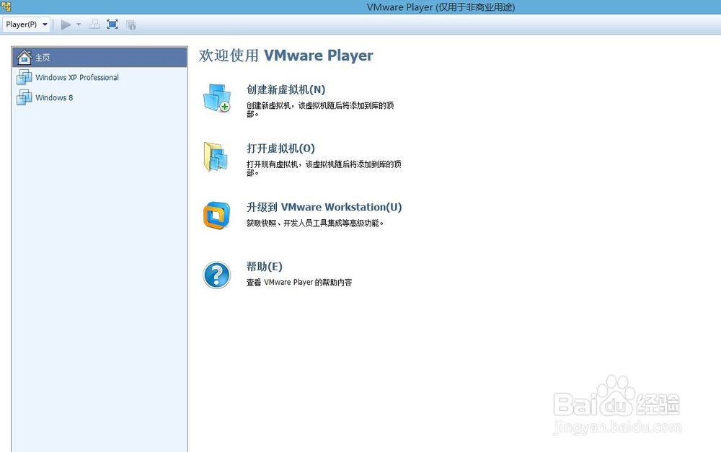Image resolution: width=721 pixels, height=452 pixels.
Task: Click the send Ctrl+Alt+Del keyboard icon
Action: (94, 25)
